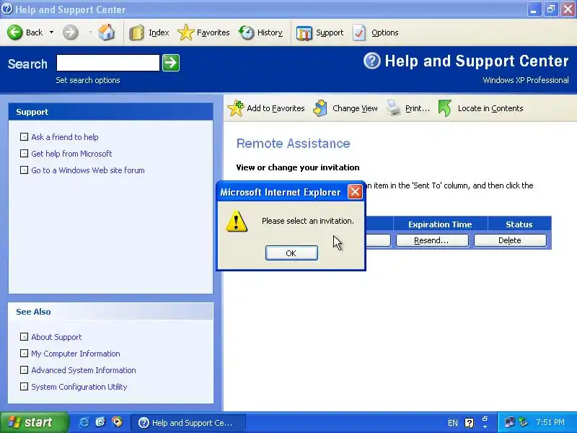Open Ask a friend to help link
The image size is (577, 433).
[x=65, y=137]
